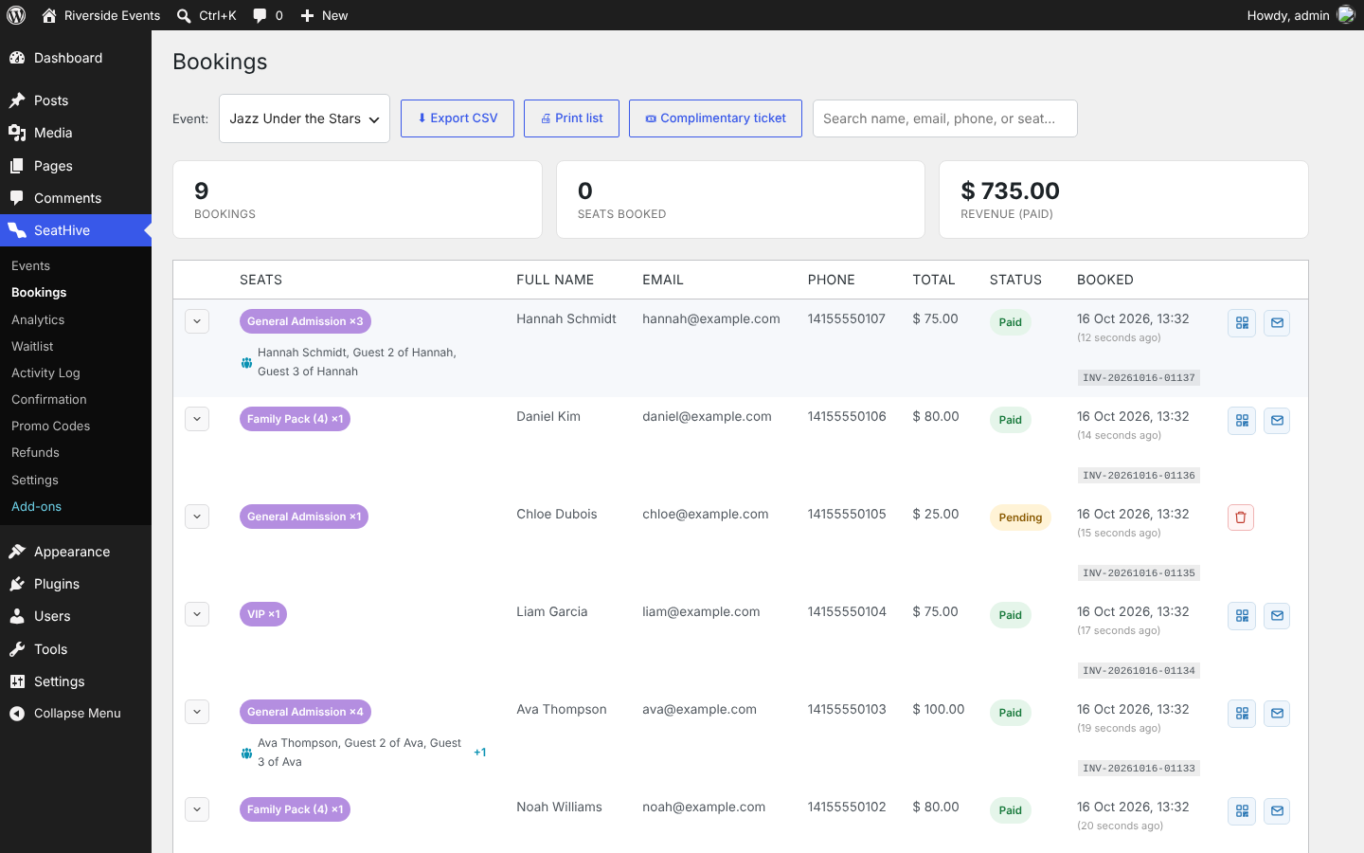Screen dimensions: 1364x853
Task: Open Refunds in SeatHive menu
Action: click(35, 453)
